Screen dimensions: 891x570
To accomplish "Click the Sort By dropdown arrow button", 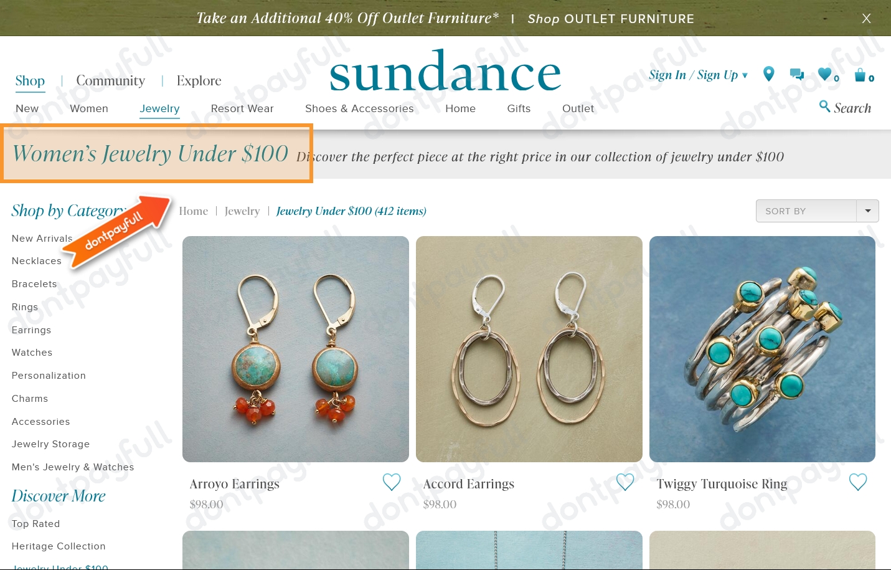I will point(868,211).
